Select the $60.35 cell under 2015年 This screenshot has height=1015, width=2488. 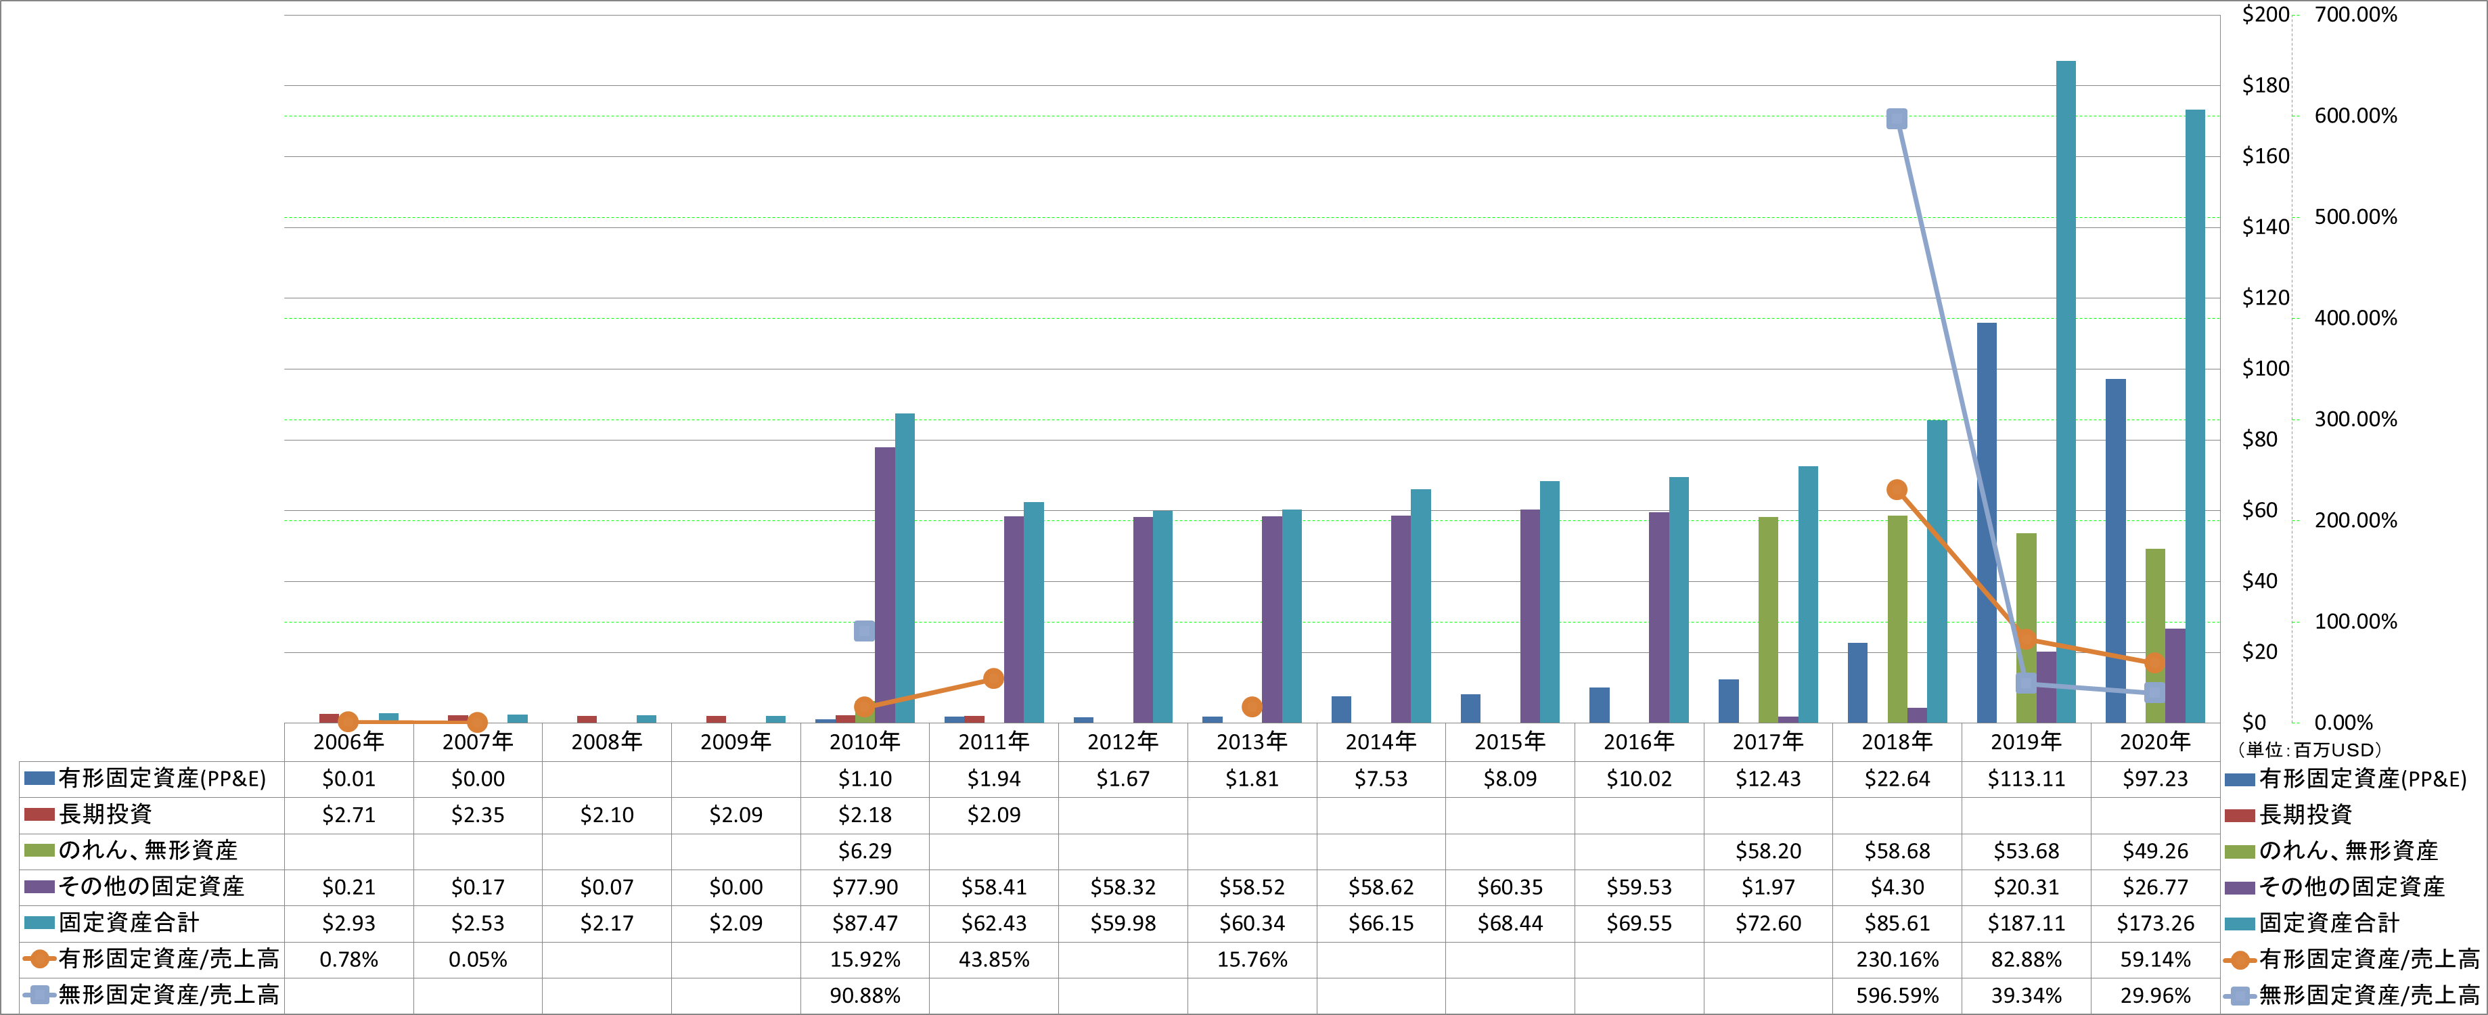click(x=1510, y=886)
